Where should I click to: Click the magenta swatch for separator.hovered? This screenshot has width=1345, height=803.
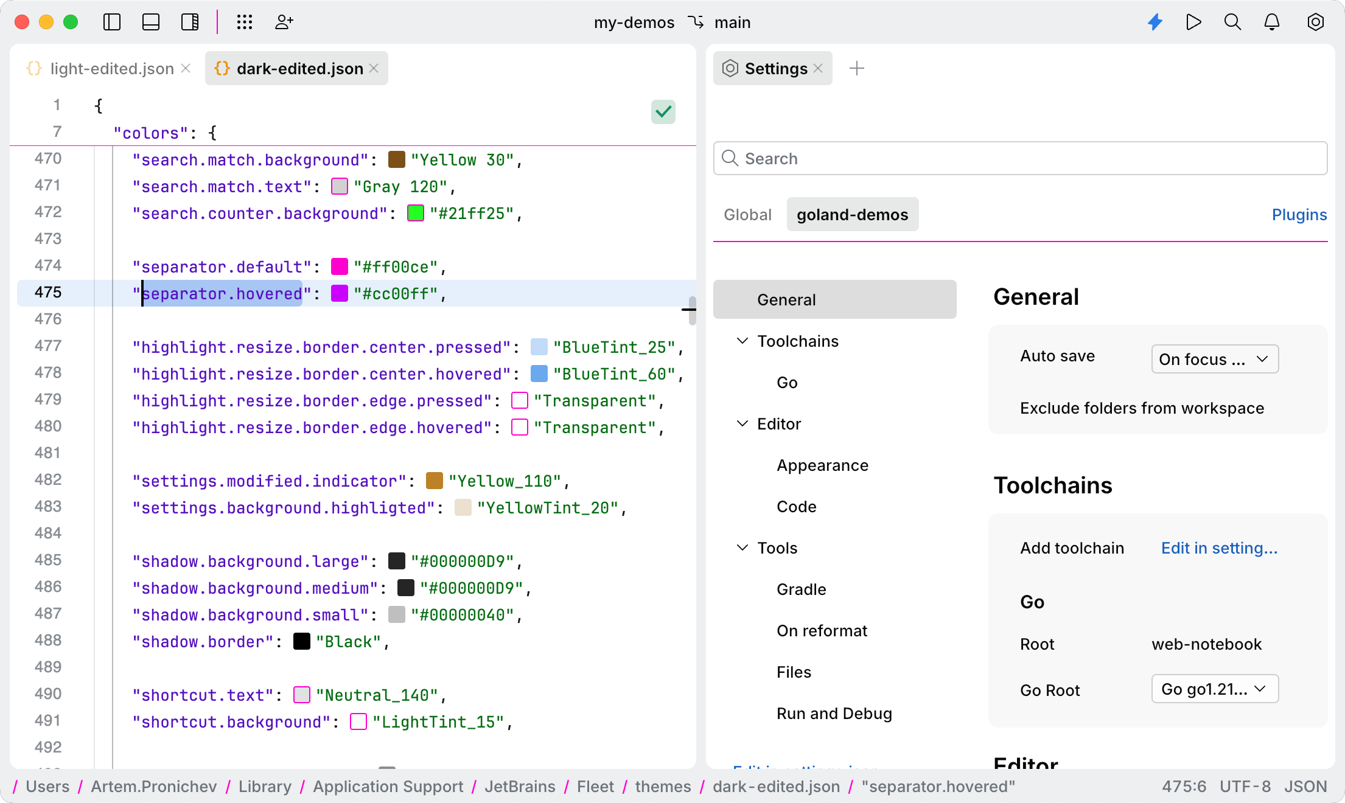339,293
